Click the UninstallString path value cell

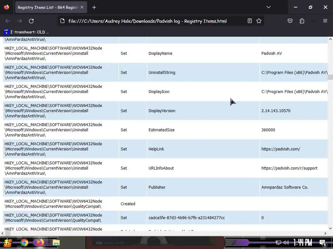pos(294,72)
